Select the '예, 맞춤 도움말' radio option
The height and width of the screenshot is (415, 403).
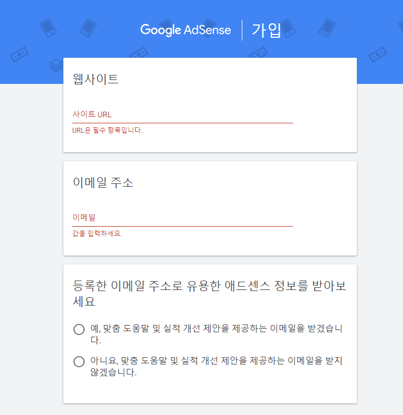(x=79, y=329)
